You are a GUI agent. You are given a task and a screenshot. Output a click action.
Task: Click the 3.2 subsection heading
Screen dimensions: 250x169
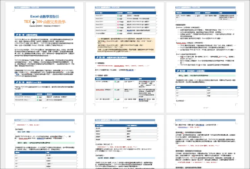[x=101, y=75]
